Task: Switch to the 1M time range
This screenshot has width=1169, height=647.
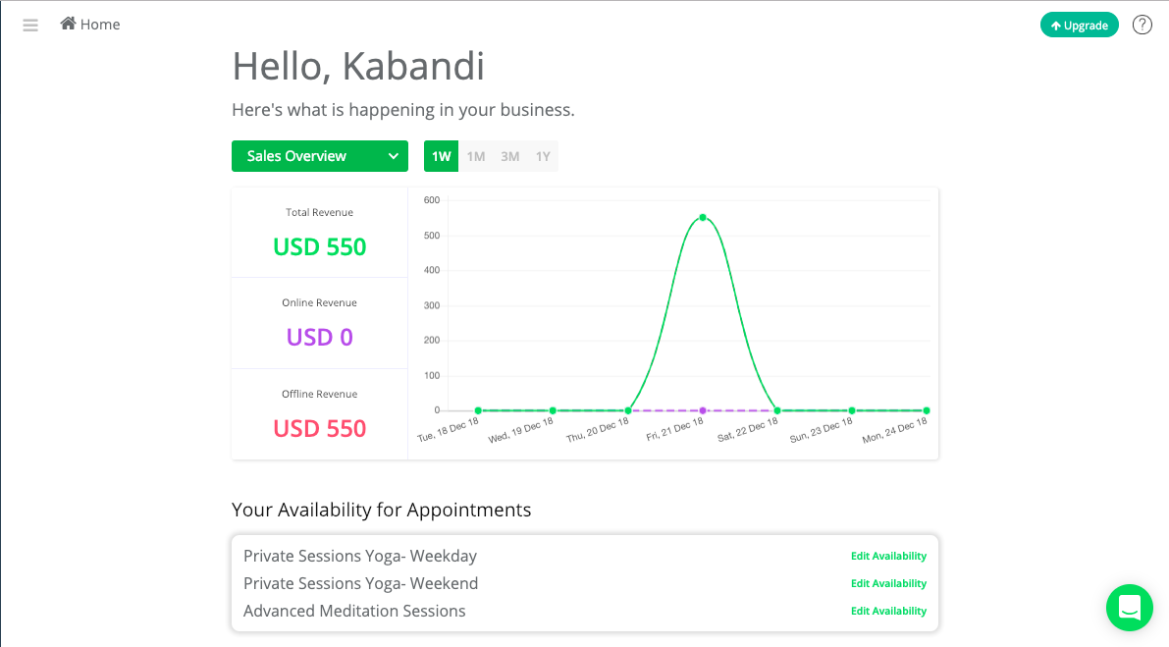Action: 476,156
